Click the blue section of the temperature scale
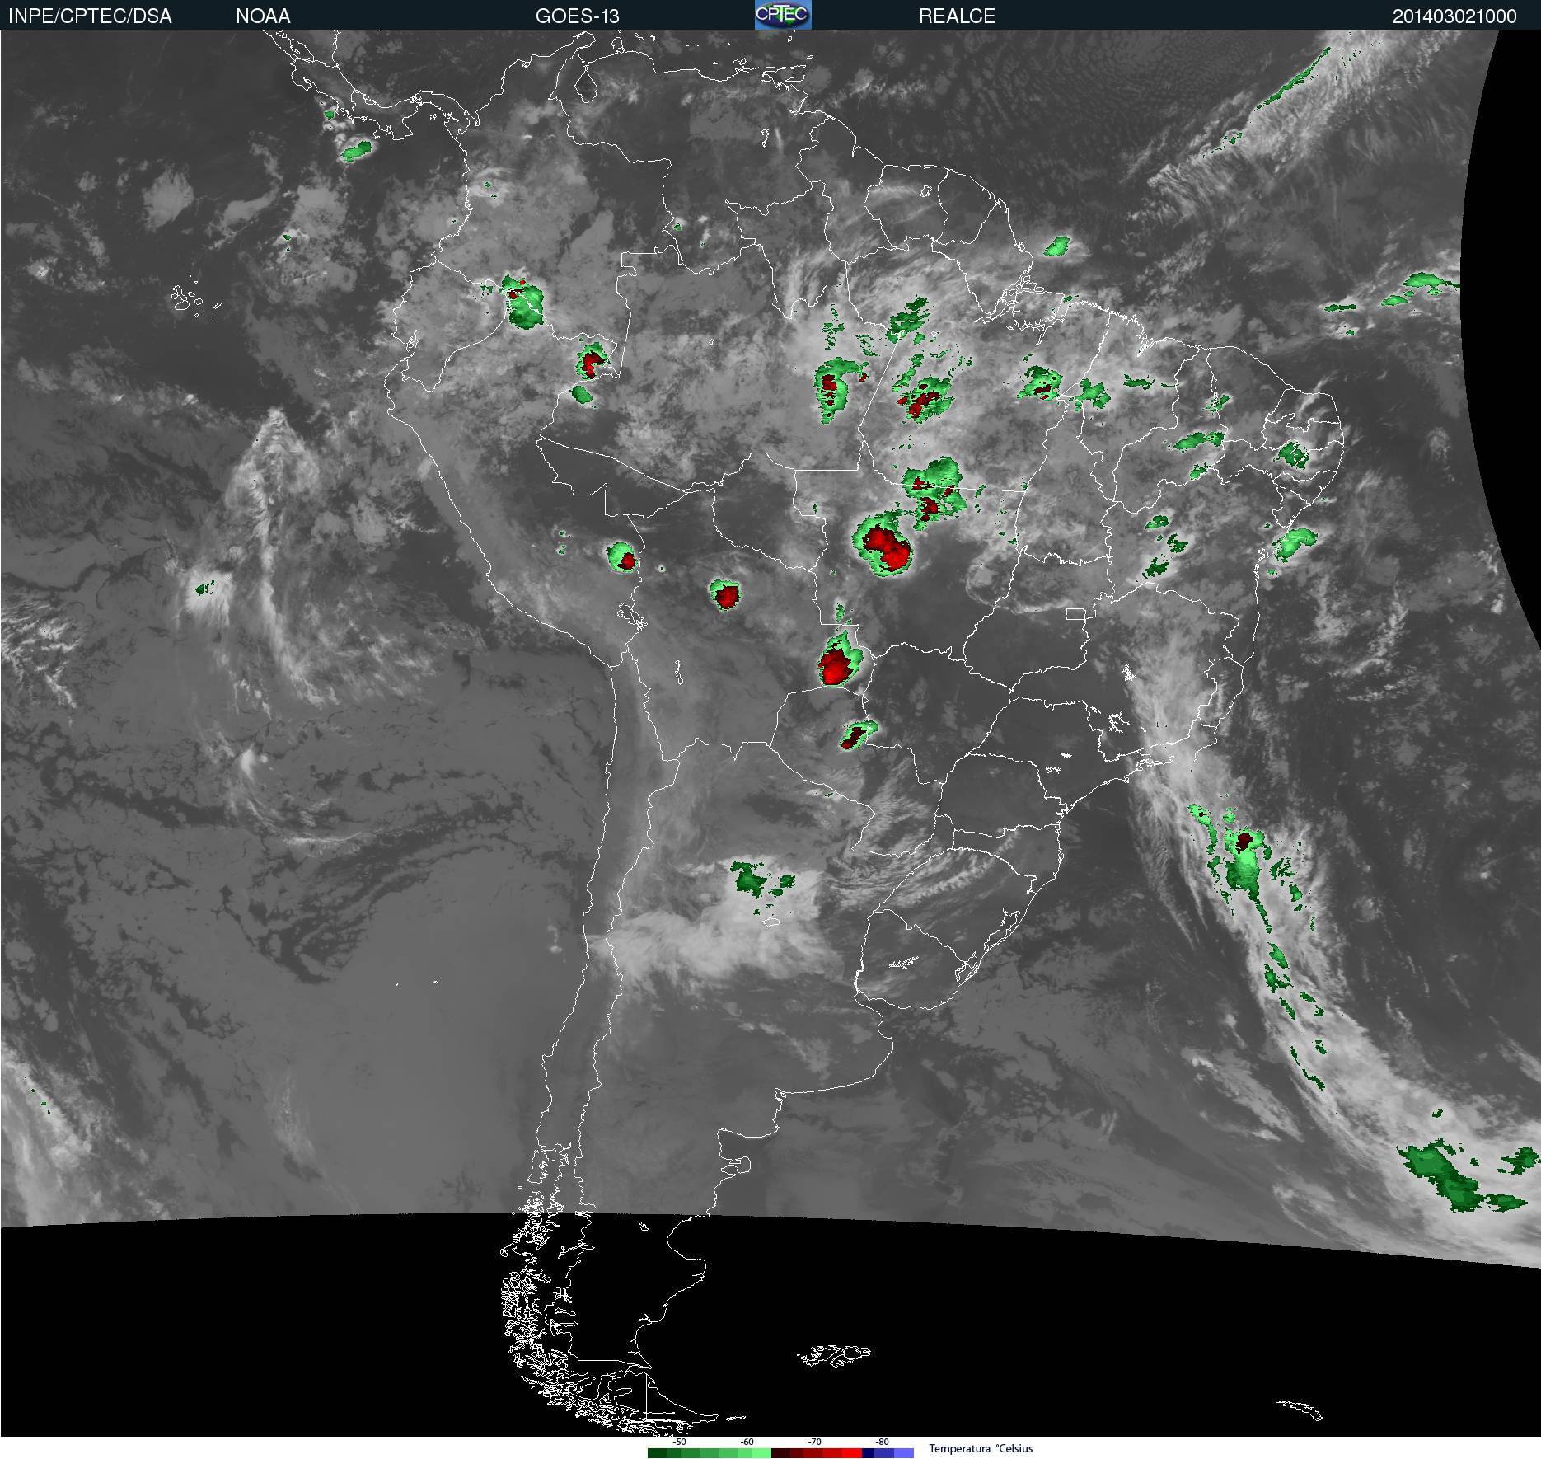The image size is (1541, 1459). 888,1453
